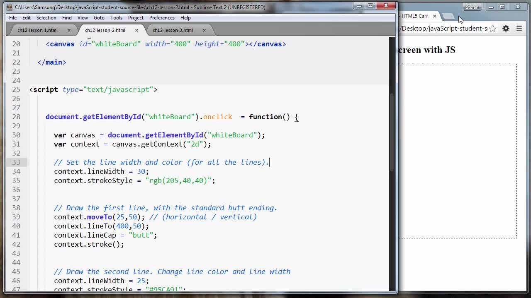Image resolution: width=531 pixels, height=298 pixels.
Task: Open the browser hamburger menu
Action: [519, 29]
